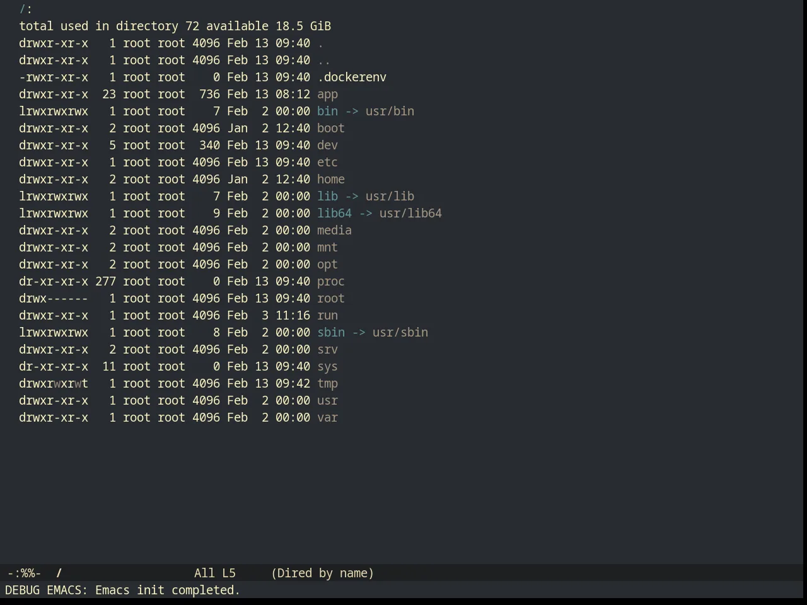Click time 11:16 on run row
Screen dimensions: 807x605
[293, 316]
